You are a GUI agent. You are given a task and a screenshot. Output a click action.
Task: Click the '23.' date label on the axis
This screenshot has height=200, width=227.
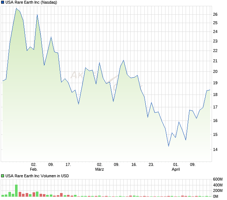(x=151, y=165)
